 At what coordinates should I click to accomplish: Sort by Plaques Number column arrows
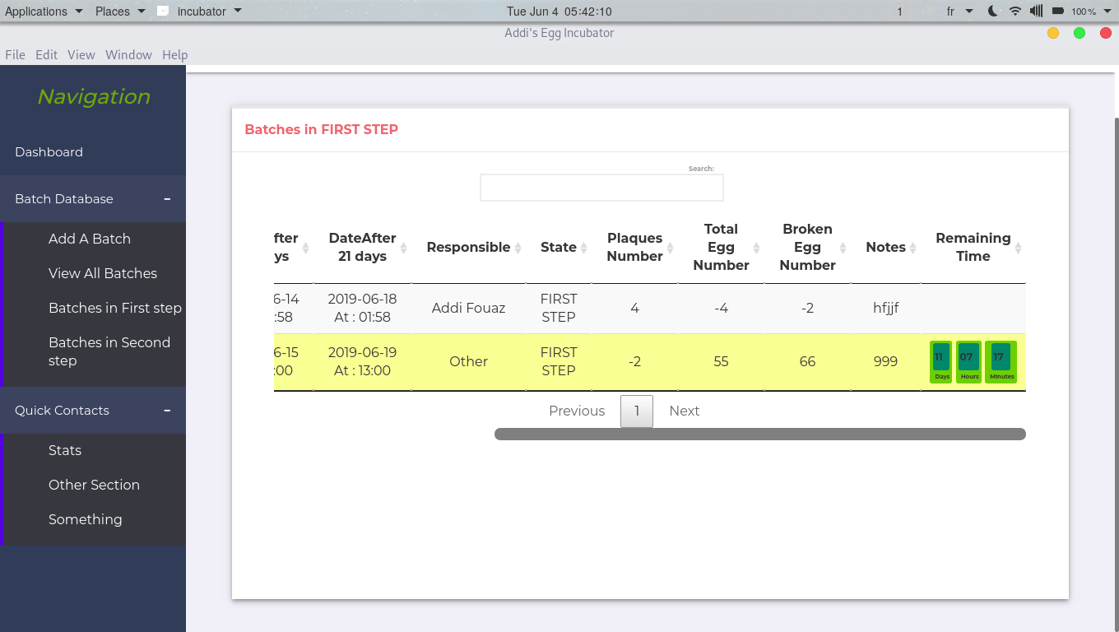(671, 248)
